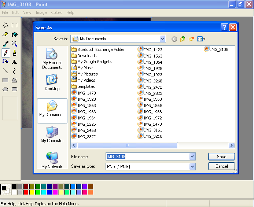
Task: Create a new folder in dialog
Action: (191, 39)
